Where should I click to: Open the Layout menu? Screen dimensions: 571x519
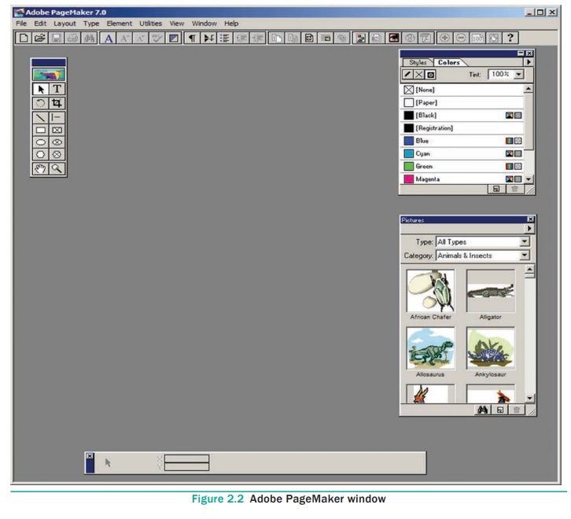[x=64, y=24]
